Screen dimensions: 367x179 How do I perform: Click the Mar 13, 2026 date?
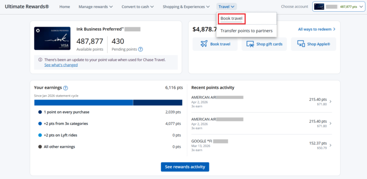click(x=201, y=146)
